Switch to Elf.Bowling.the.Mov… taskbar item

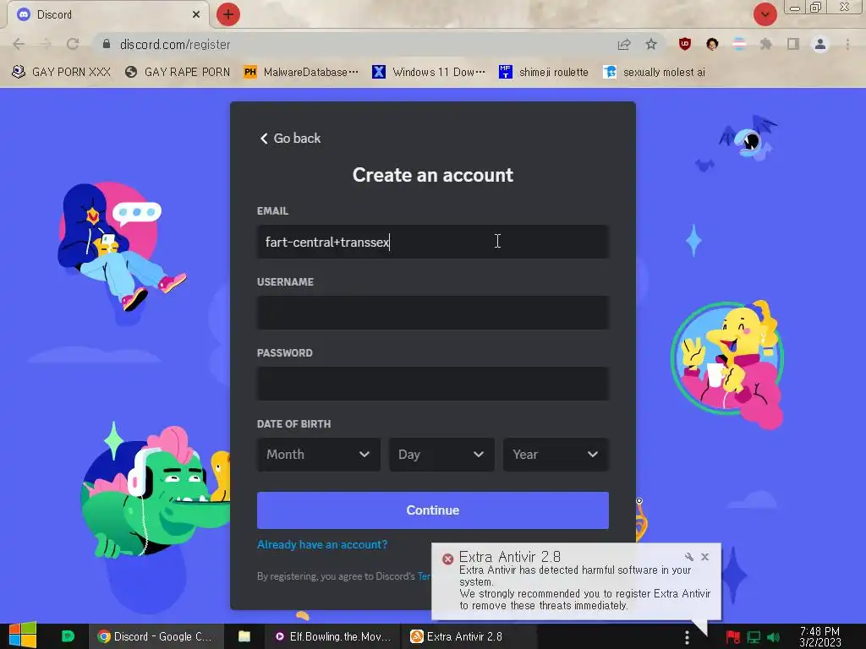(332, 636)
